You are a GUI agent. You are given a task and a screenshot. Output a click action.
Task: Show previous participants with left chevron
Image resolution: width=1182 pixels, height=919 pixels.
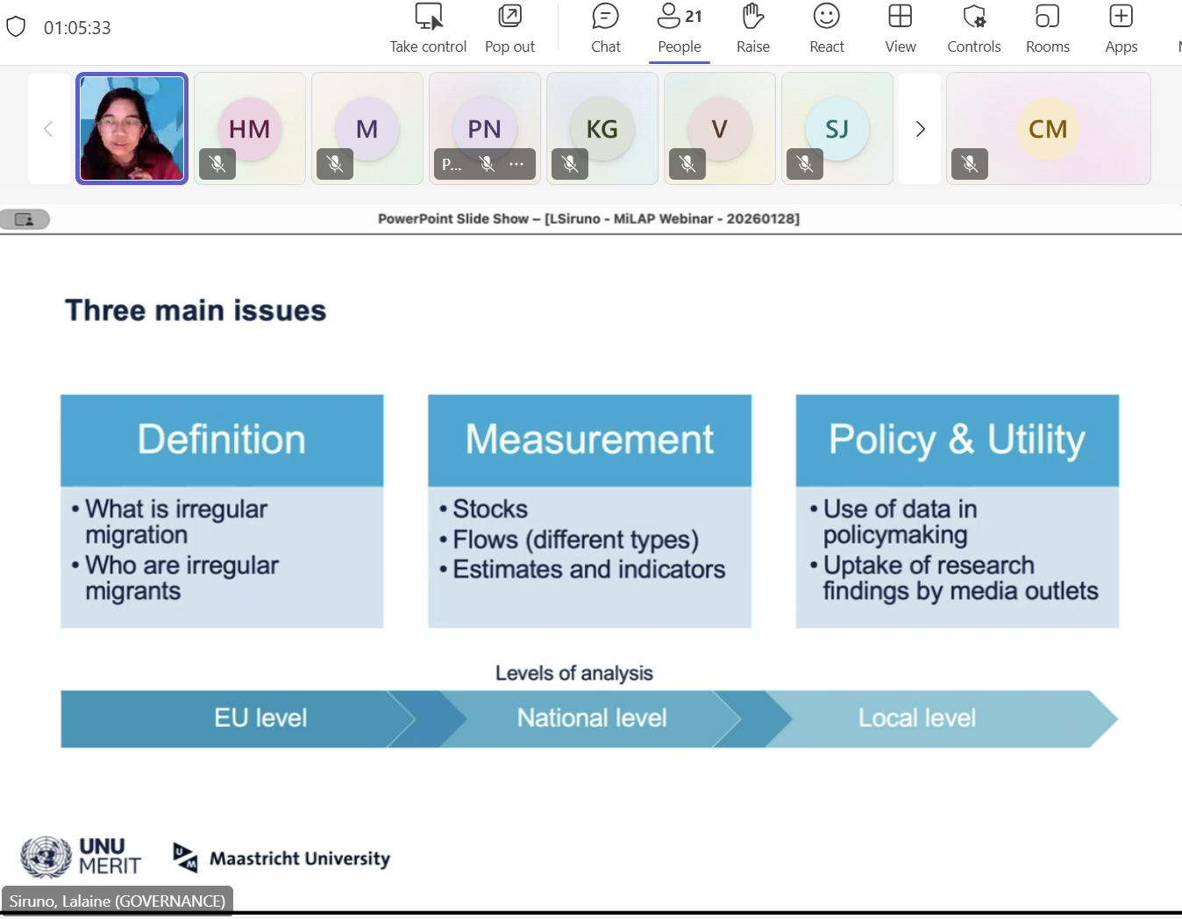point(48,129)
